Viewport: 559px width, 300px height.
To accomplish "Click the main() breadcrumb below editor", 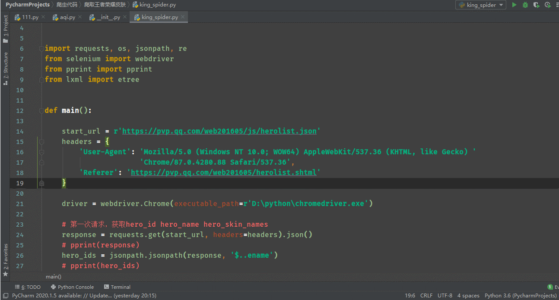I will click(x=54, y=276).
